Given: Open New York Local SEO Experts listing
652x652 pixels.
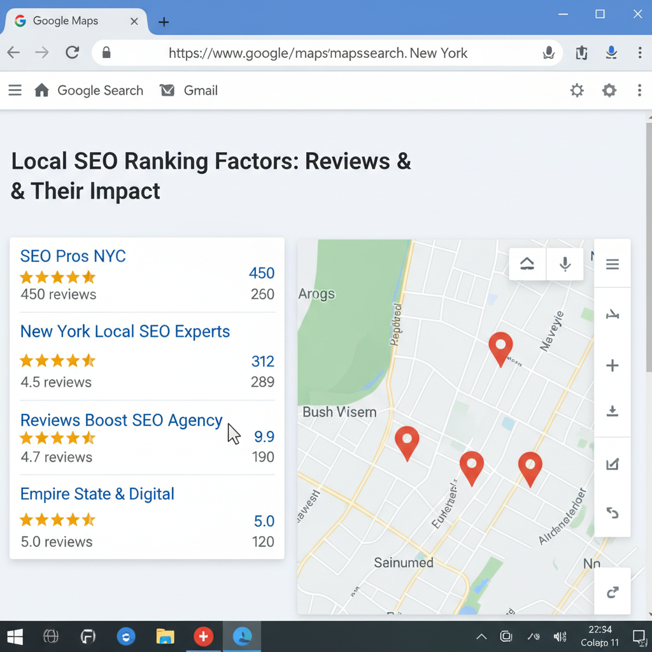Looking at the screenshot, I should tap(125, 332).
